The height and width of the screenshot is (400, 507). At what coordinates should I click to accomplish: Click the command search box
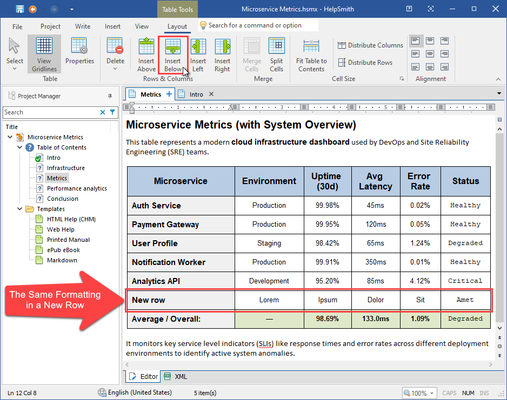258,25
